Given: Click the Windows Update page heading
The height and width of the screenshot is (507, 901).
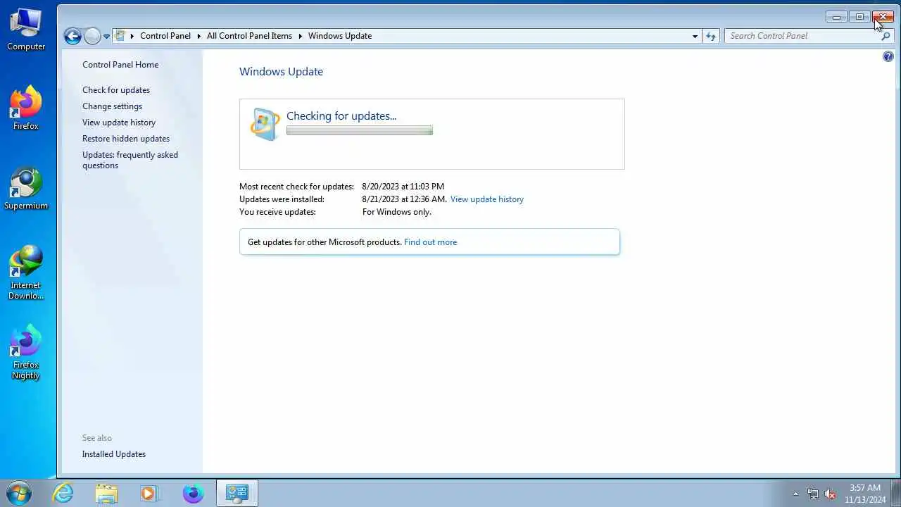Looking at the screenshot, I should tap(281, 72).
